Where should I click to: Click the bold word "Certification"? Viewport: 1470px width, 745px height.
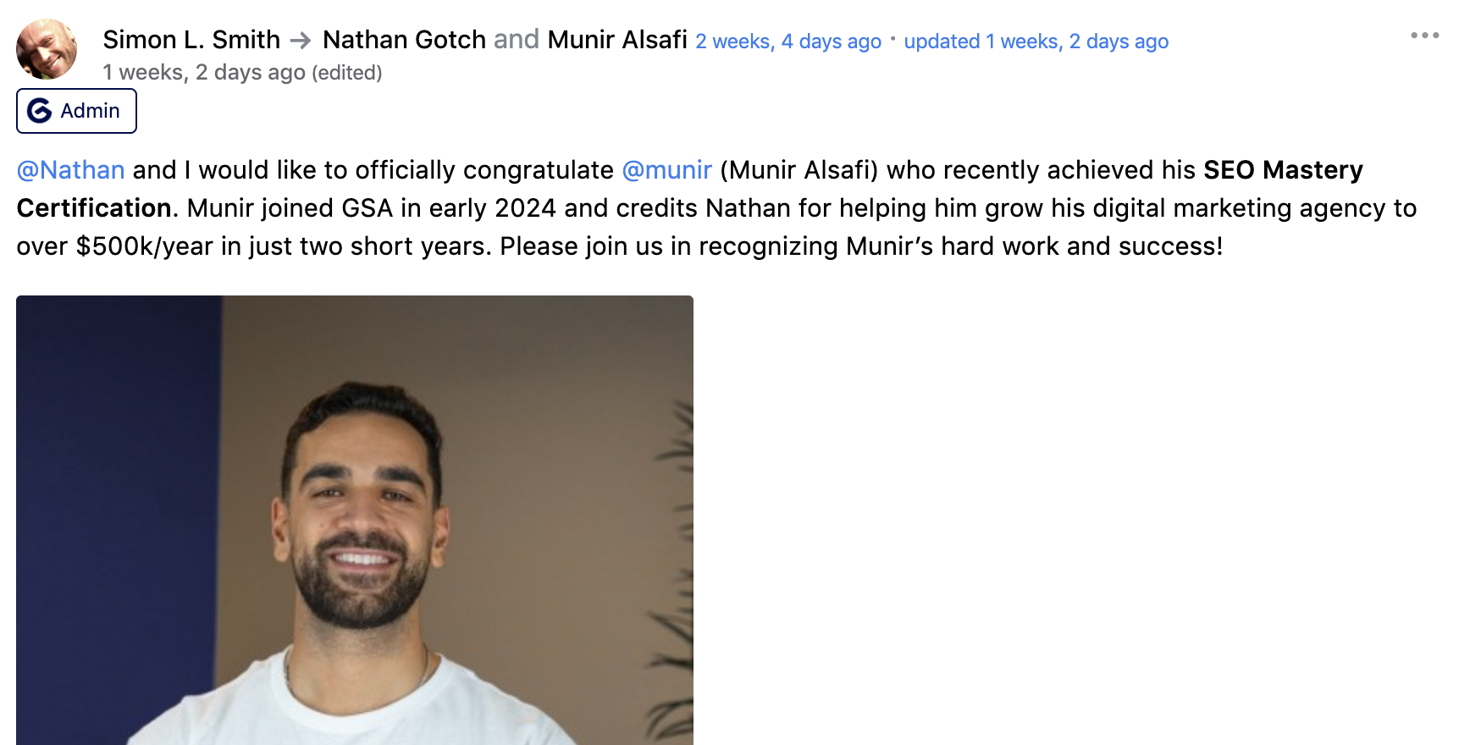pyautogui.click(x=94, y=208)
